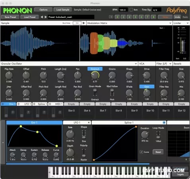Viewport: 190px width, 179px height.
Task: Toggle the Spline Loop Mode switch
Action: (x=158, y=135)
